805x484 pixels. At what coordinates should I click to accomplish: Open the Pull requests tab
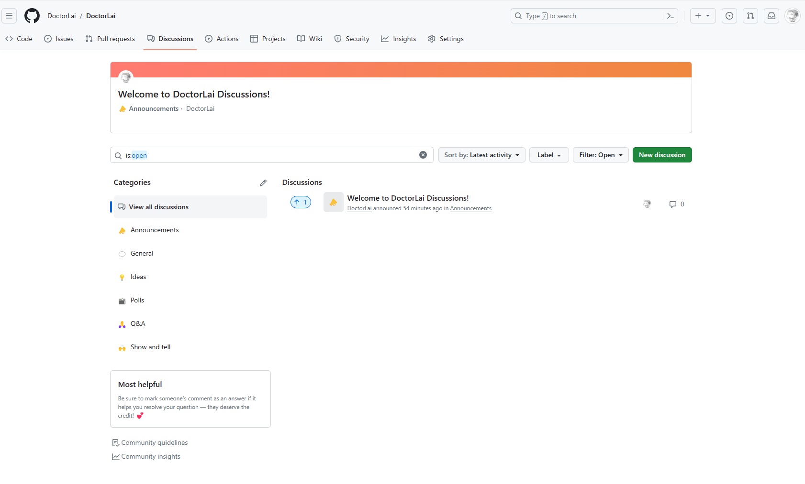tap(110, 39)
